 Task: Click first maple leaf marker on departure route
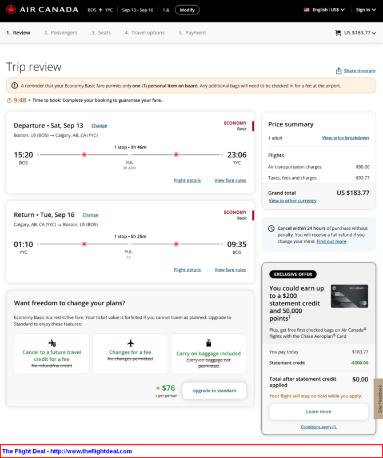click(84, 154)
